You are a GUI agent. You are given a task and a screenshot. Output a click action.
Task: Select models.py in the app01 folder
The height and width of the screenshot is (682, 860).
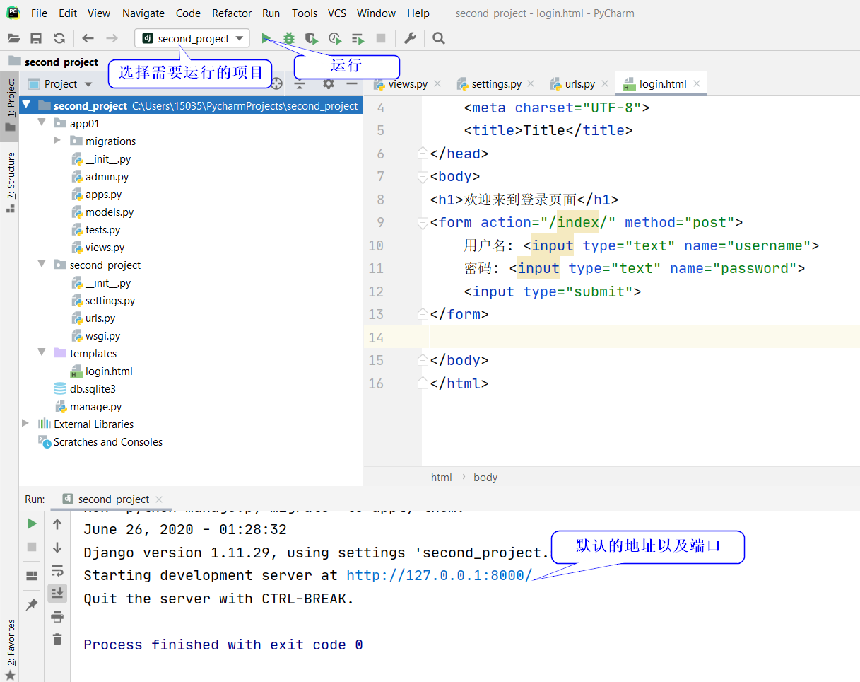110,212
